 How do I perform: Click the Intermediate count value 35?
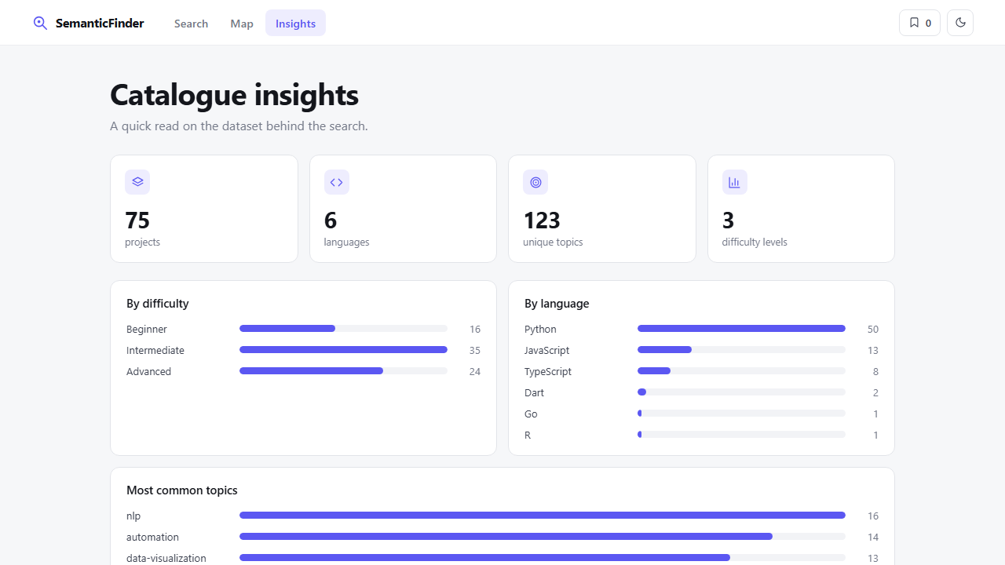point(475,351)
